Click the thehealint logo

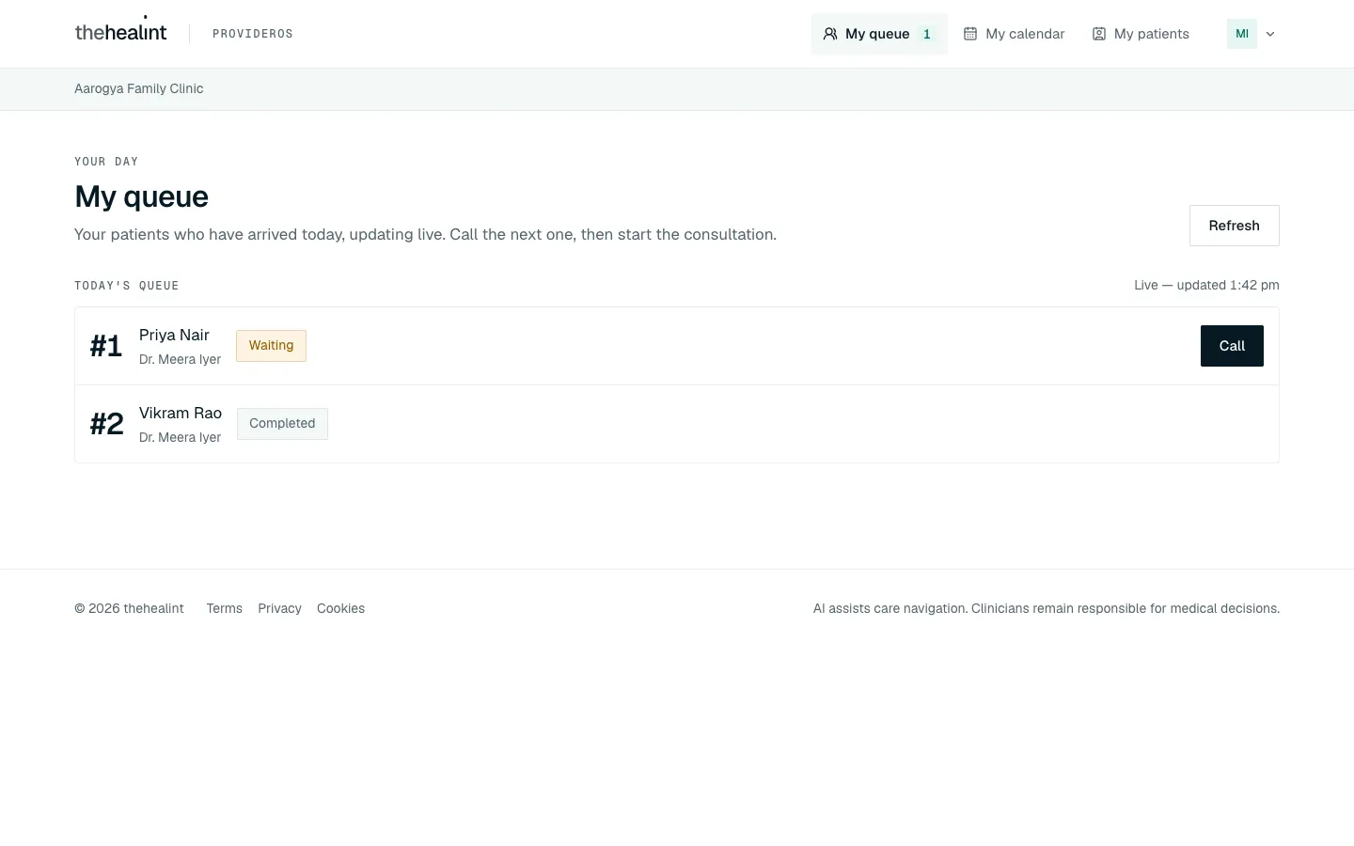(x=120, y=31)
